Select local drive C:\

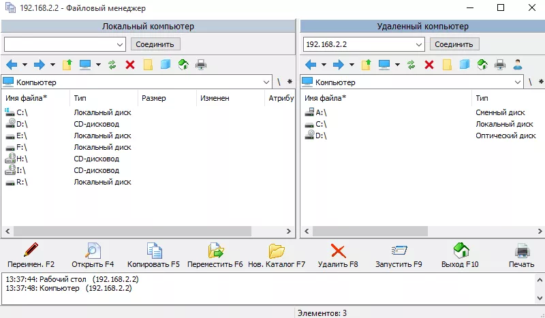[16, 112]
